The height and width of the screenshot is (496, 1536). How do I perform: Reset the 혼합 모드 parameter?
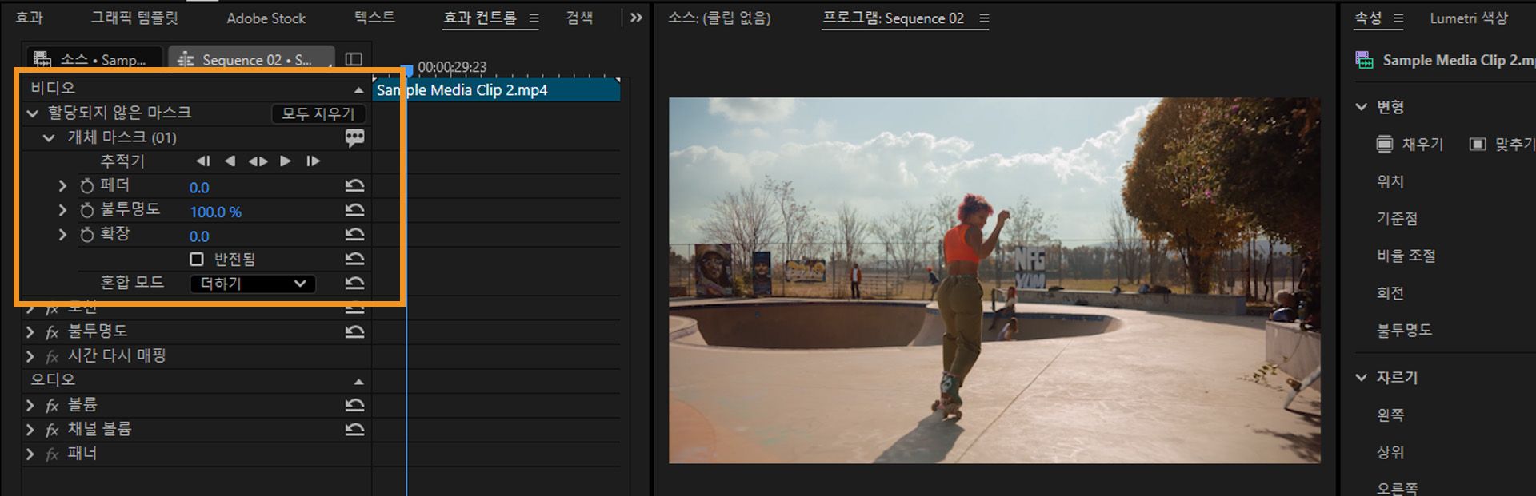click(x=354, y=283)
